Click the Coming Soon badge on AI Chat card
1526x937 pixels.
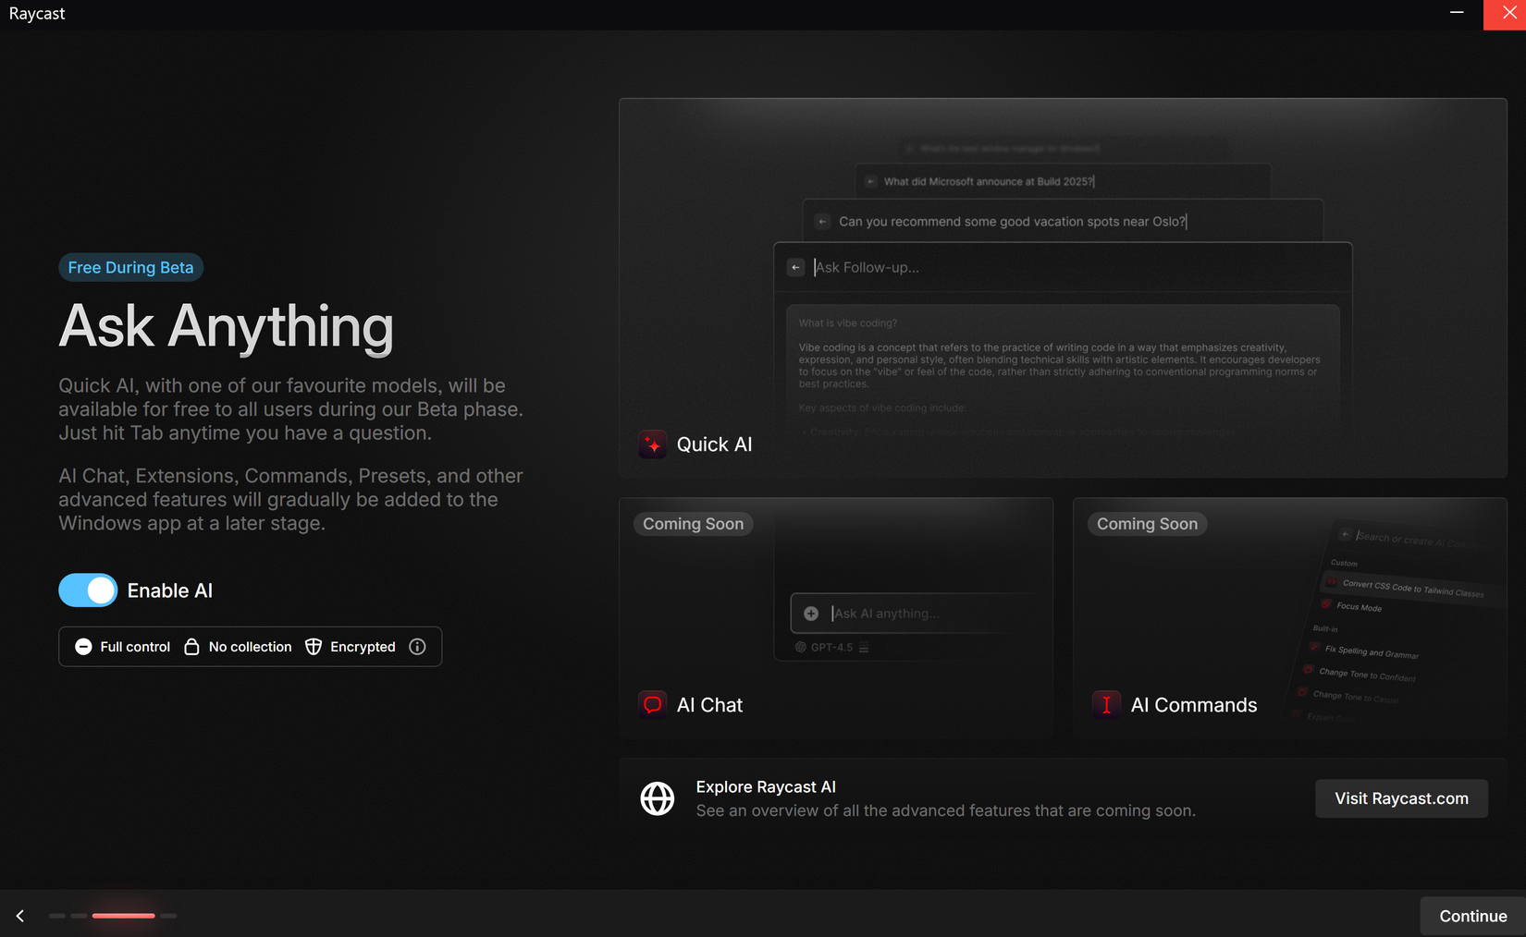coord(693,524)
